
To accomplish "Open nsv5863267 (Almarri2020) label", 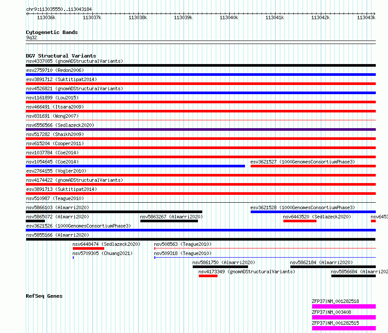I will pyautogui.click(x=171, y=217).
